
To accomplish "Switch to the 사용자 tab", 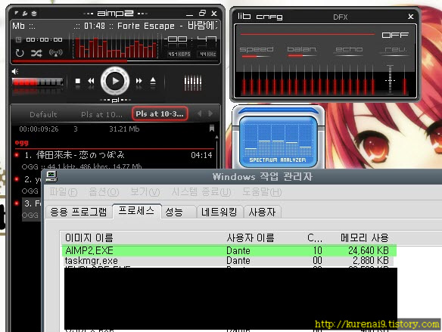I will (x=262, y=212).
